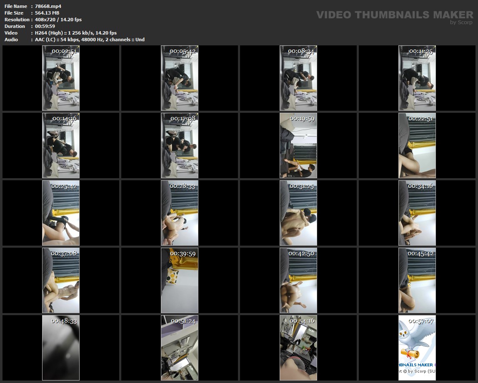Click the frame labeled 00:11:25

coord(417,78)
